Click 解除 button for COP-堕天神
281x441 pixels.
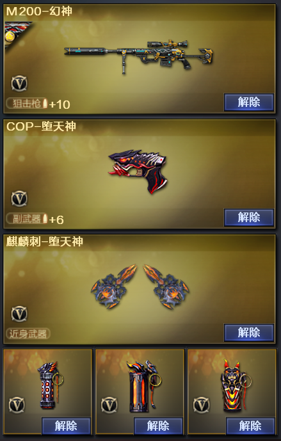(249, 218)
